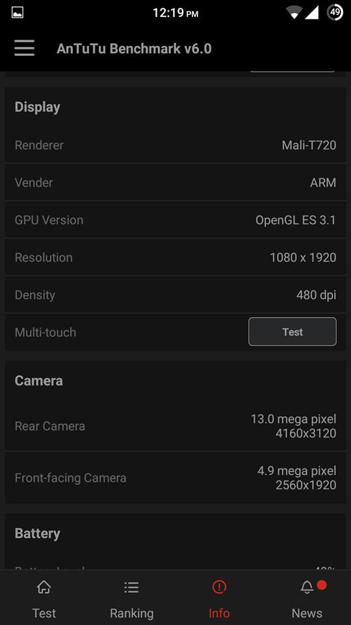Tap the cellular signal icon
This screenshot has width=351, height=625.
[311, 13]
